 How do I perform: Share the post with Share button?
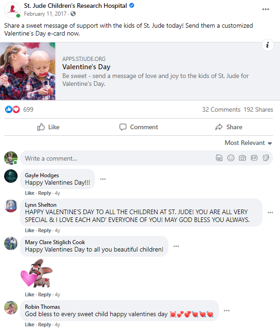(229, 127)
